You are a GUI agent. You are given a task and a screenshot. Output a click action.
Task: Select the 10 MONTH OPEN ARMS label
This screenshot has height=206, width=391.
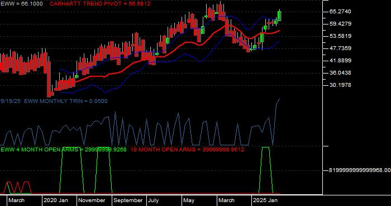point(188,150)
